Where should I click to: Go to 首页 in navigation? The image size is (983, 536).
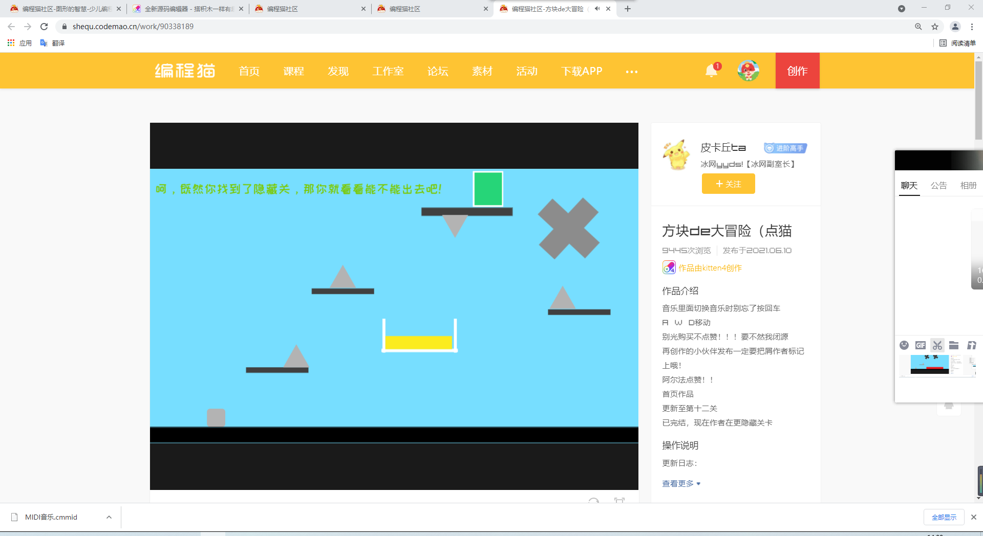[249, 71]
